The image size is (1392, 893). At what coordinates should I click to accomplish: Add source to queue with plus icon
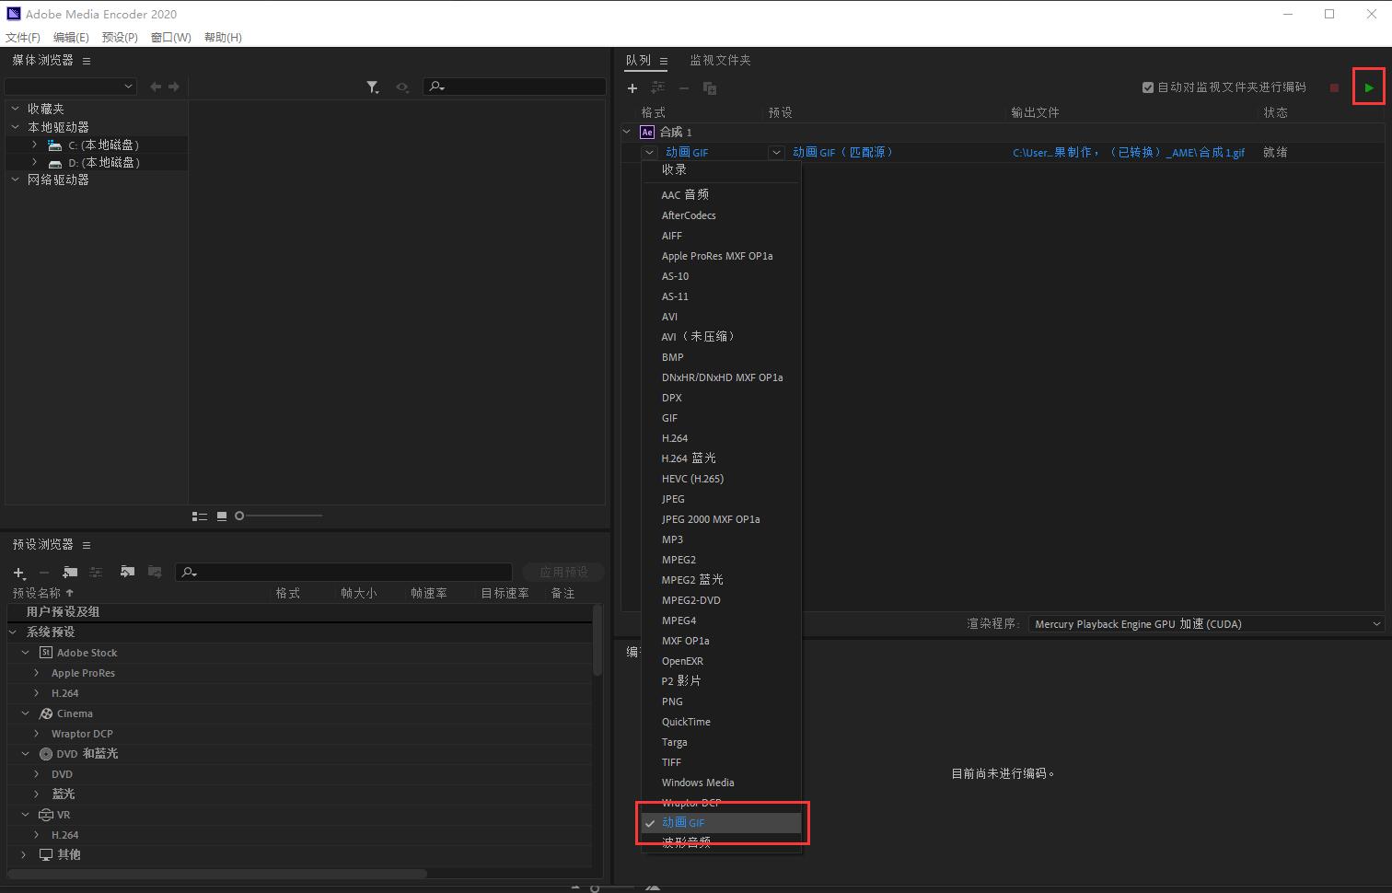click(x=632, y=88)
